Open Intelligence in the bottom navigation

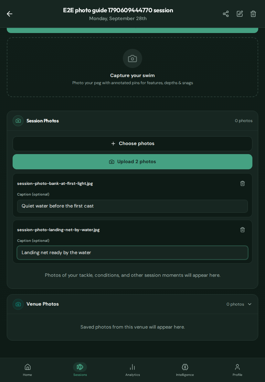click(185, 370)
